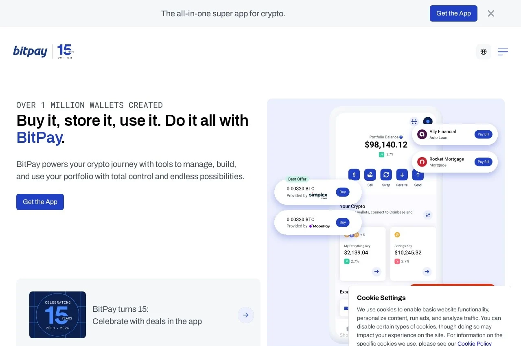Click the $2,139.04 wallet amount

click(356, 253)
